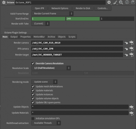Jump to Render target operator arrow
136x129 pixels.
click(x=126, y=55)
